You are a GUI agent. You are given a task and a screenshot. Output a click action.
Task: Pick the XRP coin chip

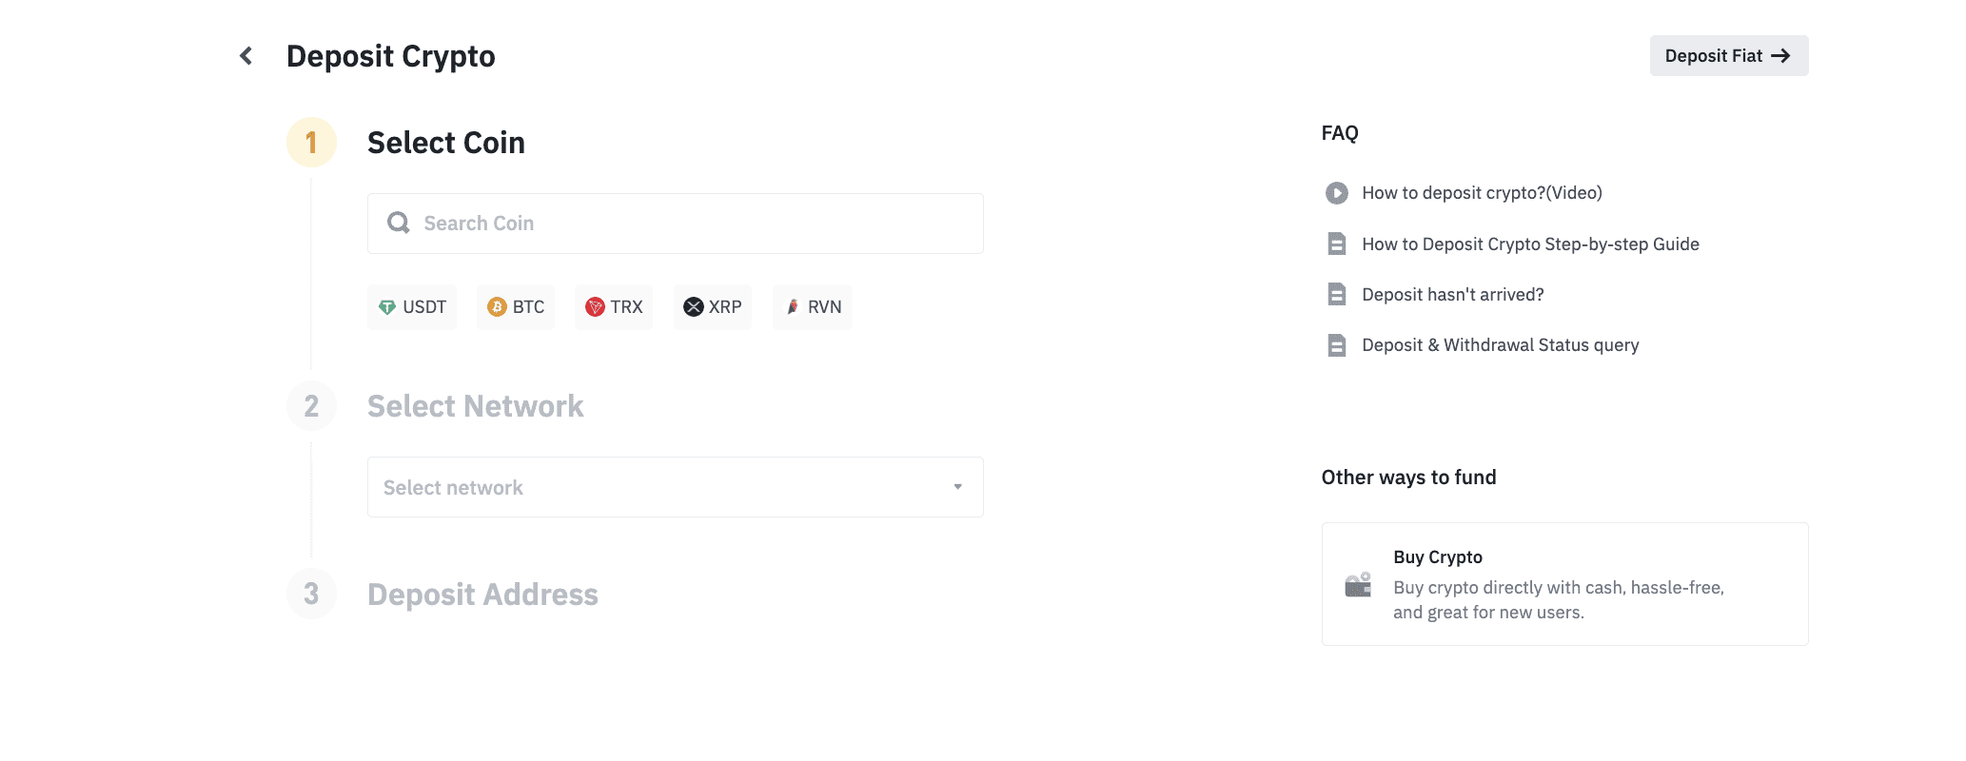click(x=713, y=307)
